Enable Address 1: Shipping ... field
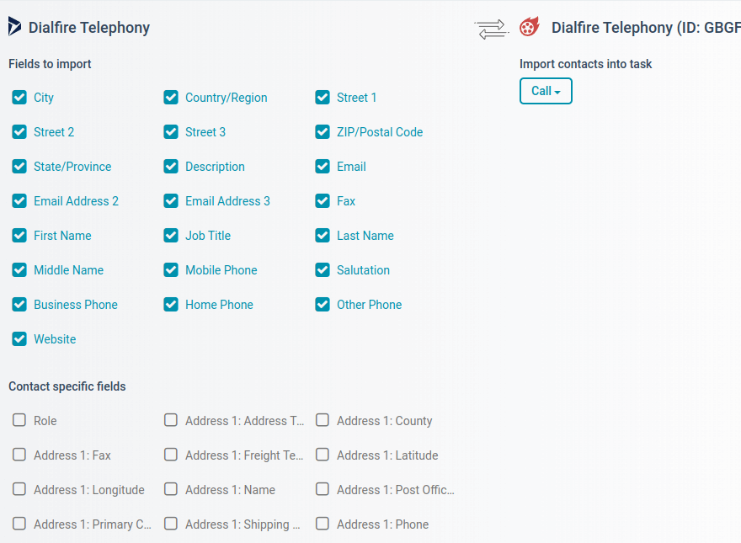This screenshot has height=543, width=741. [x=171, y=524]
